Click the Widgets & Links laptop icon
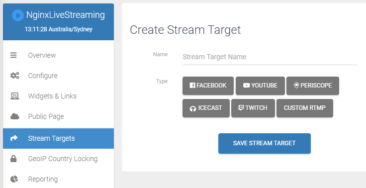 15,96
